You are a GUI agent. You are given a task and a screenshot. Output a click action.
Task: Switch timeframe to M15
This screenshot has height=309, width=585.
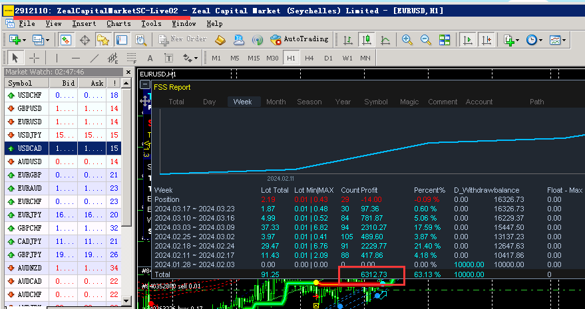pyautogui.click(x=254, y=58)
